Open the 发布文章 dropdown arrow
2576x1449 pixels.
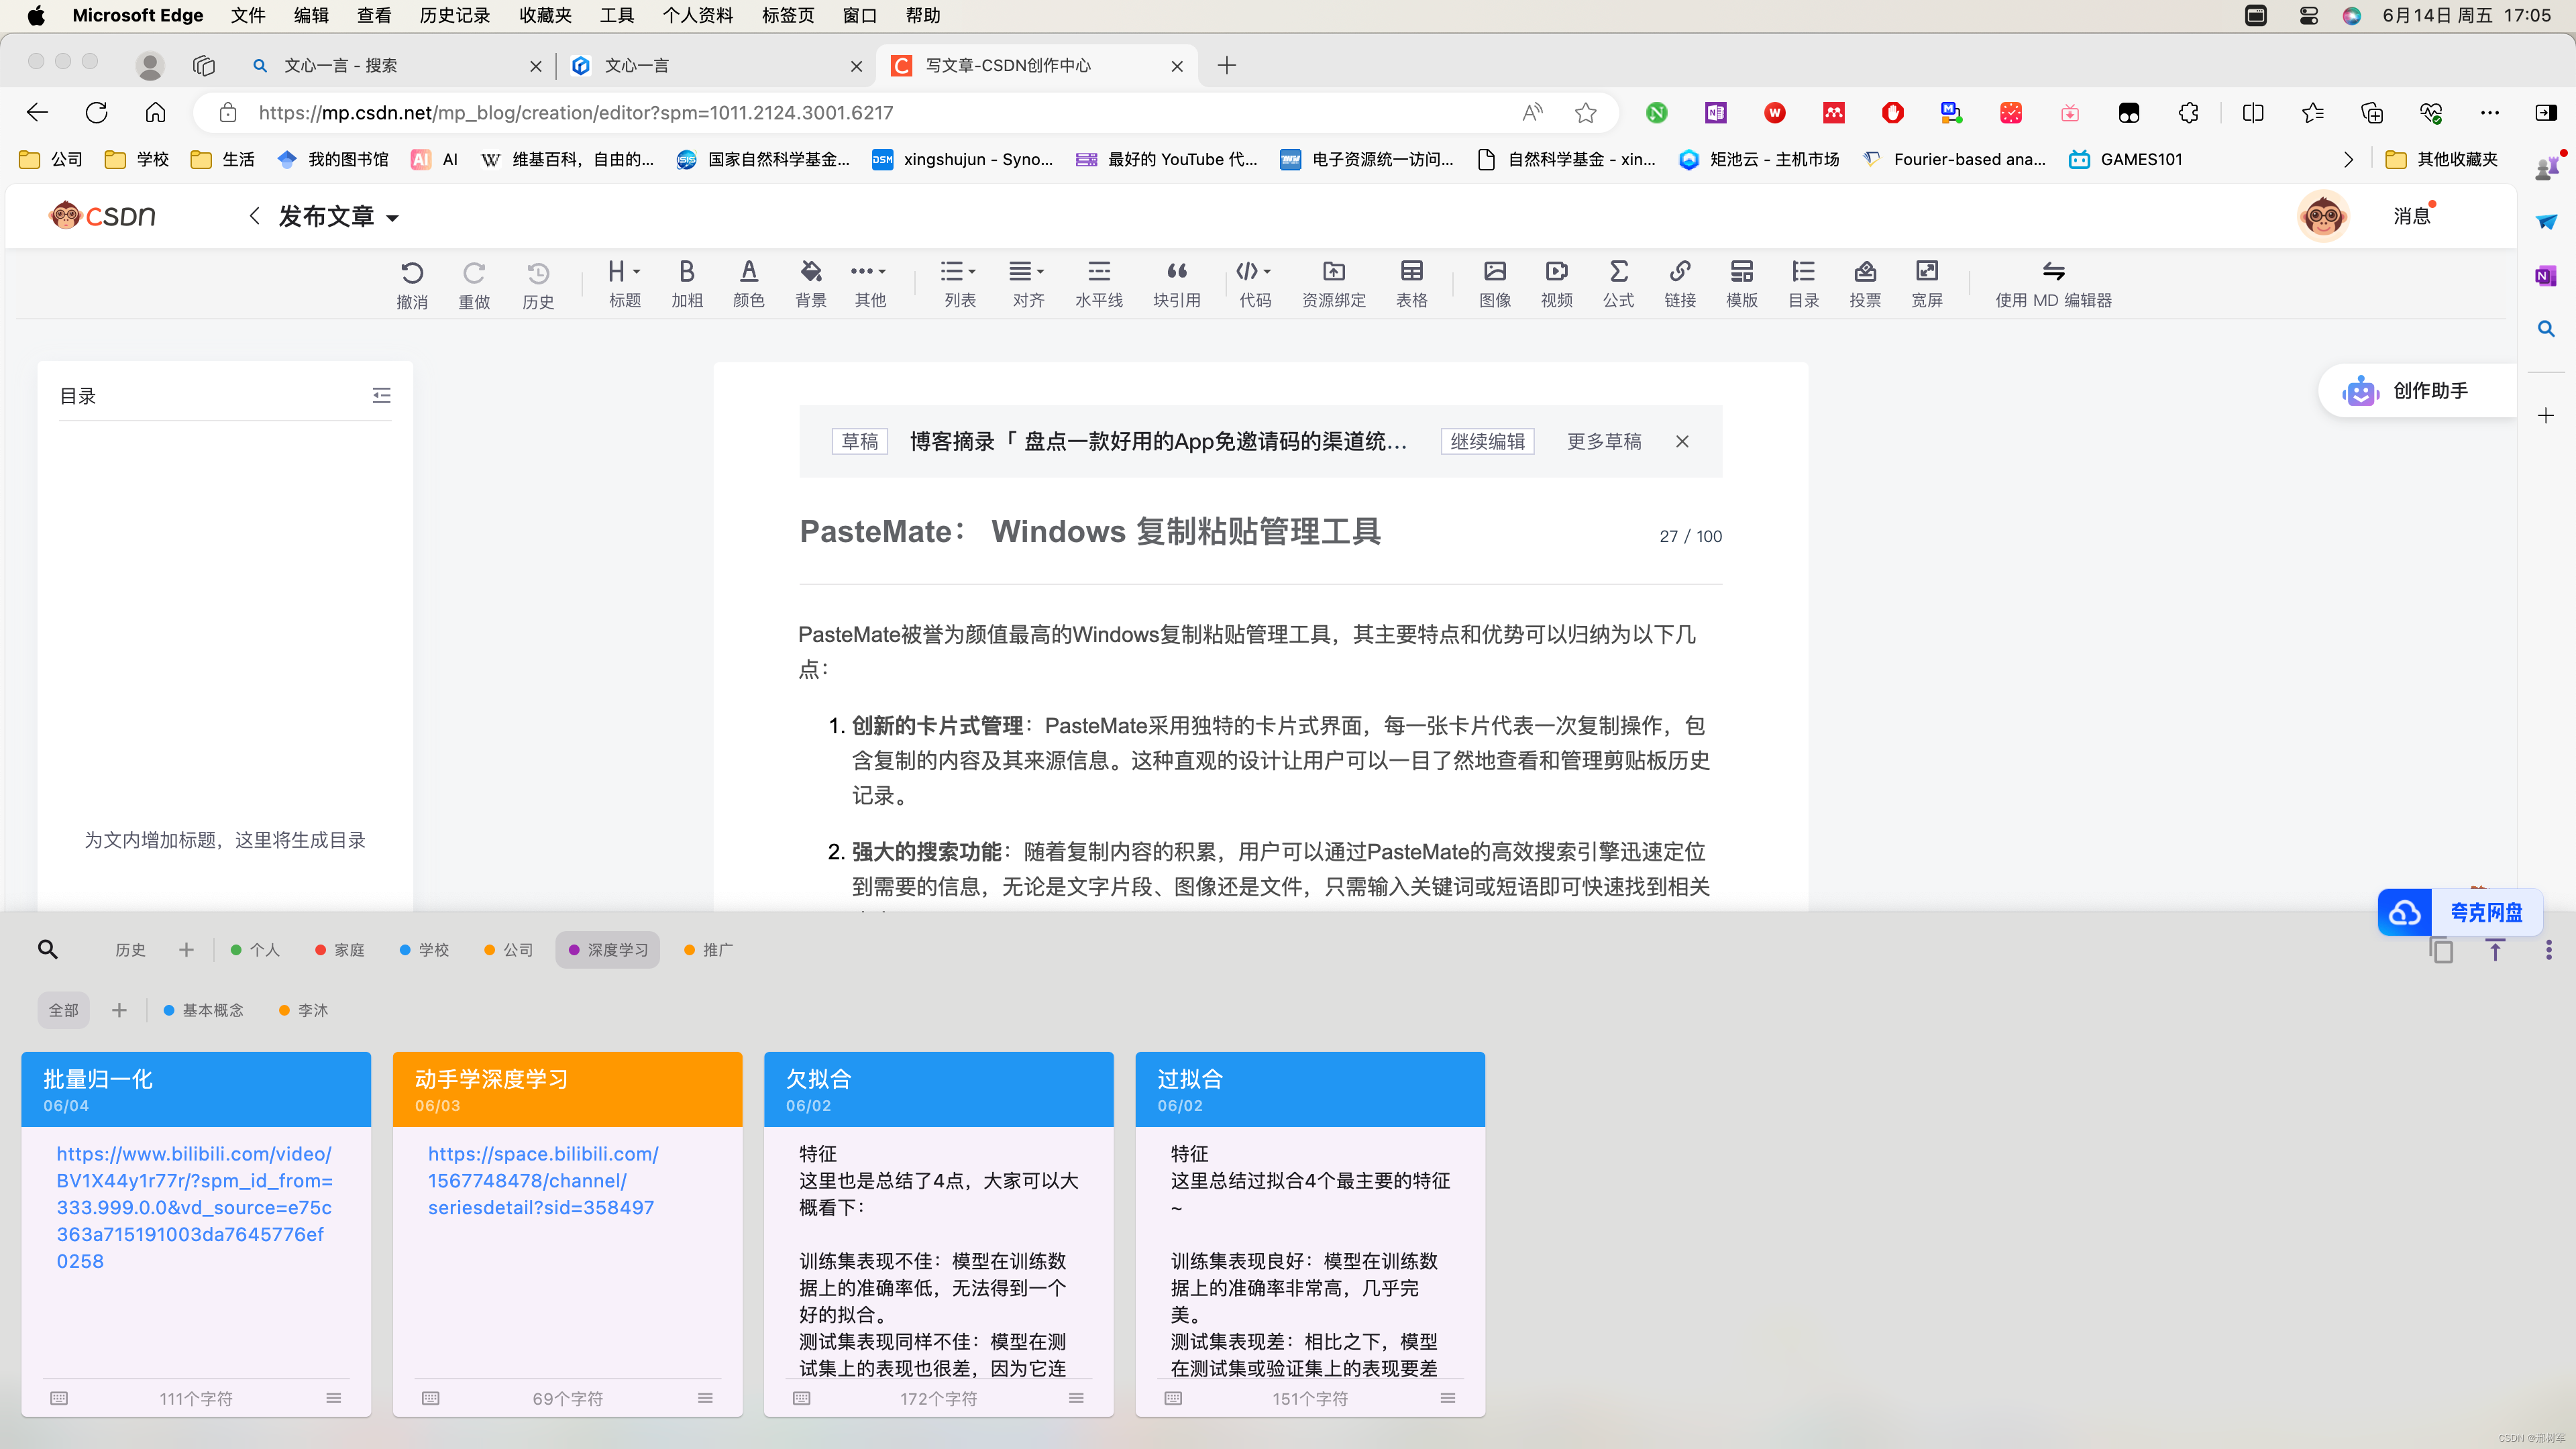[x=392, y=218]
